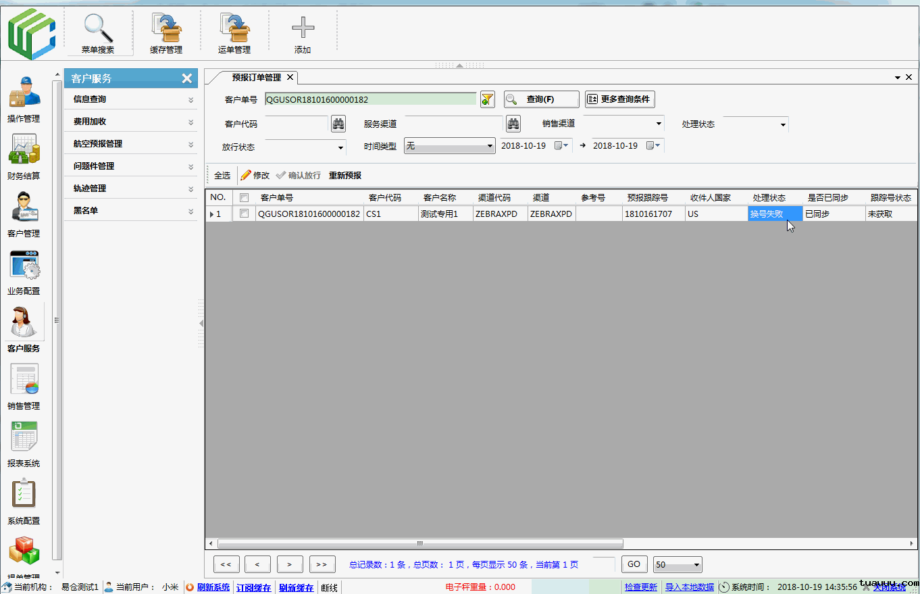The width and height of the screenshot is (920, 594).
Task: Click binoculars lookup next to 客户代码
Action: (x=338, y=124)
